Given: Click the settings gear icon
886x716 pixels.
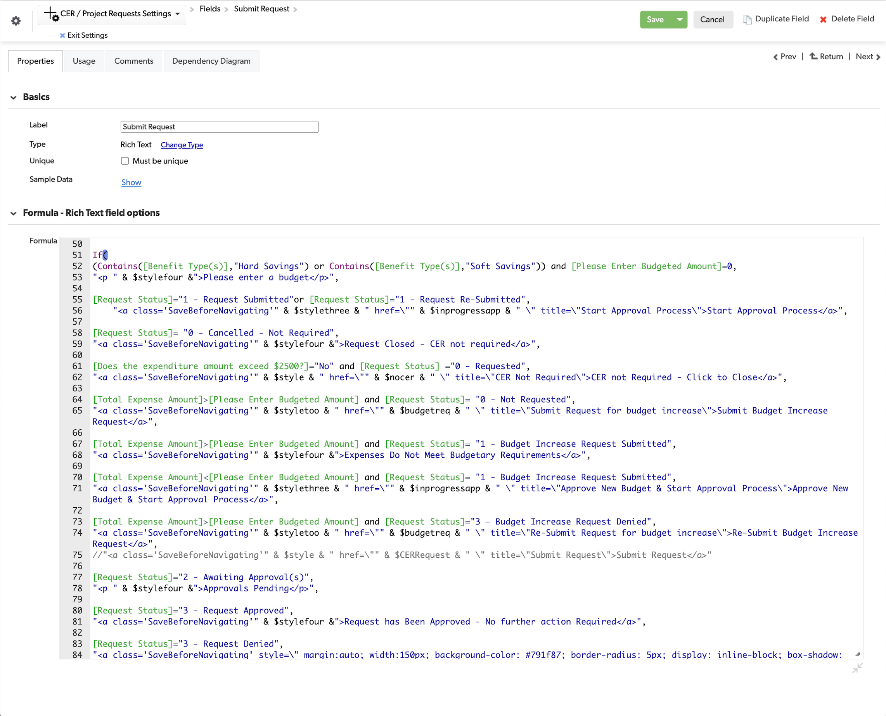Looking at the screenshot, I should pyautogui.click(x=16, y=21).
